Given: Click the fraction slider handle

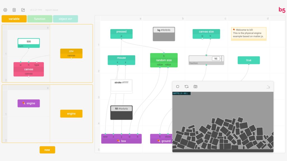Looking at the screenshot, I should click(x=223, y=59).
